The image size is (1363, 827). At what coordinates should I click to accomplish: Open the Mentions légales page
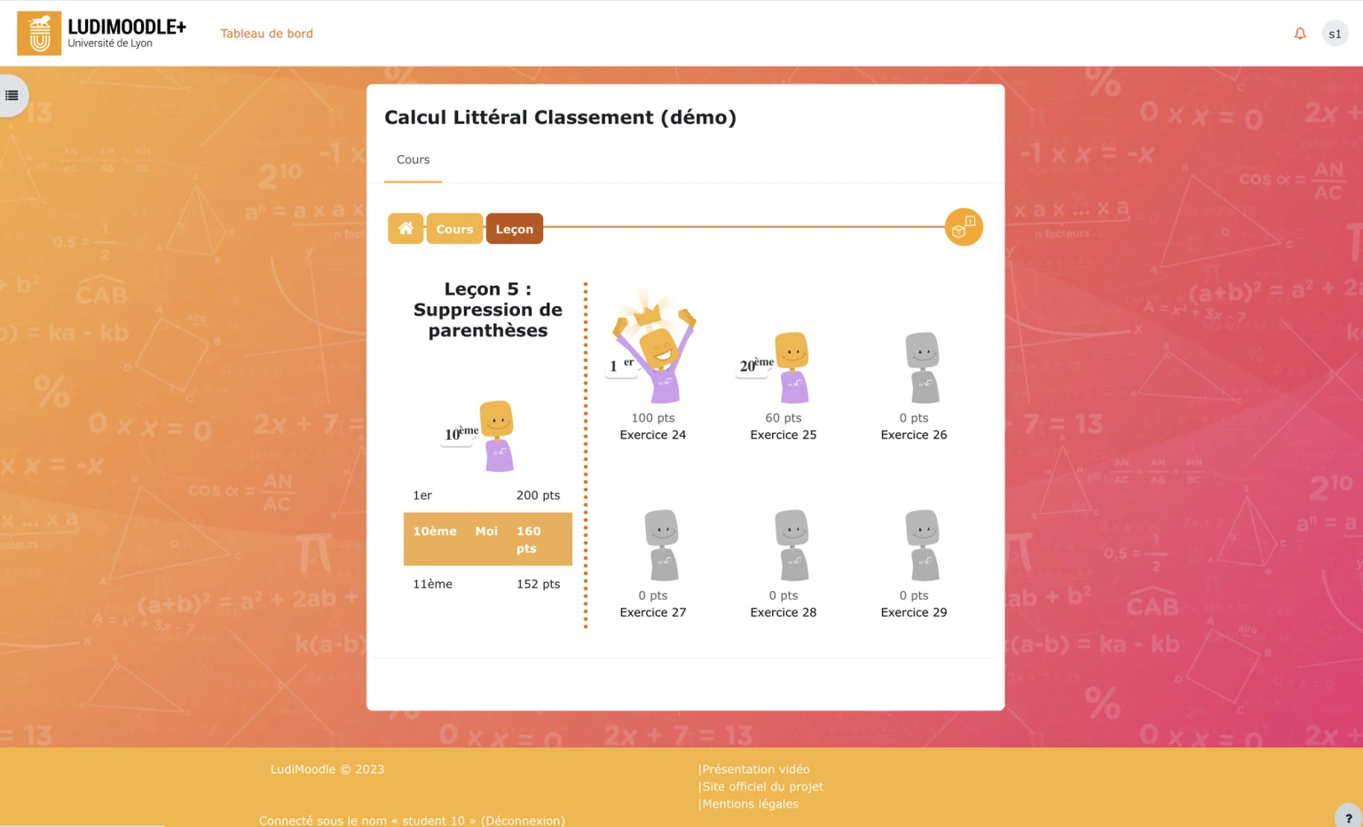(x=749, y=804)
